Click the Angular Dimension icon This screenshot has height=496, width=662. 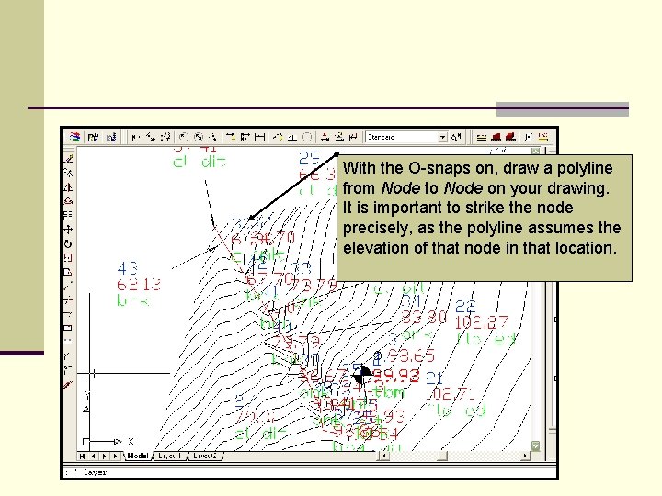point(212,137)
